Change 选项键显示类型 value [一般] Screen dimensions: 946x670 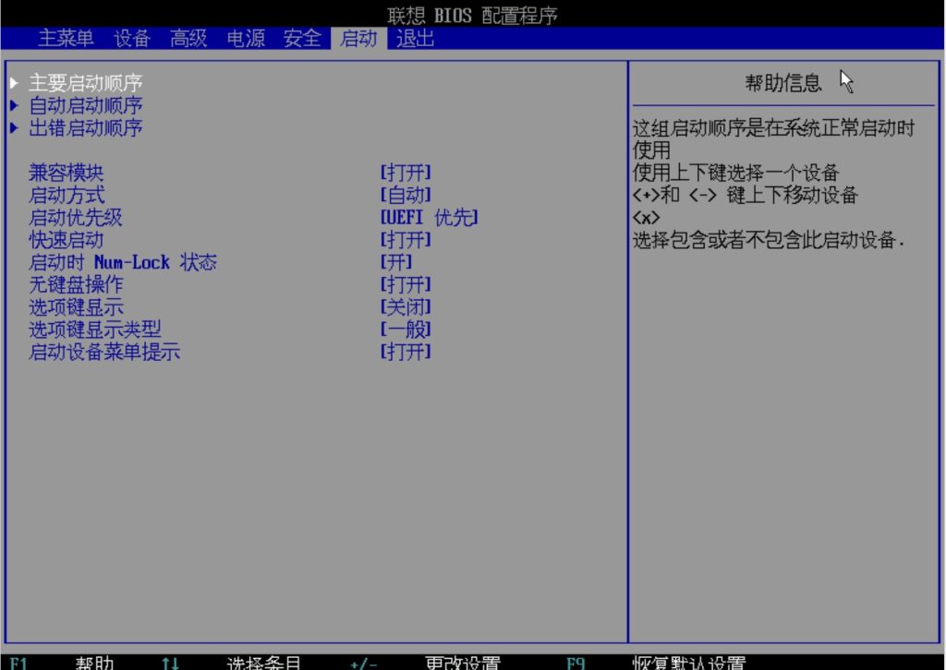click(406, 329)
